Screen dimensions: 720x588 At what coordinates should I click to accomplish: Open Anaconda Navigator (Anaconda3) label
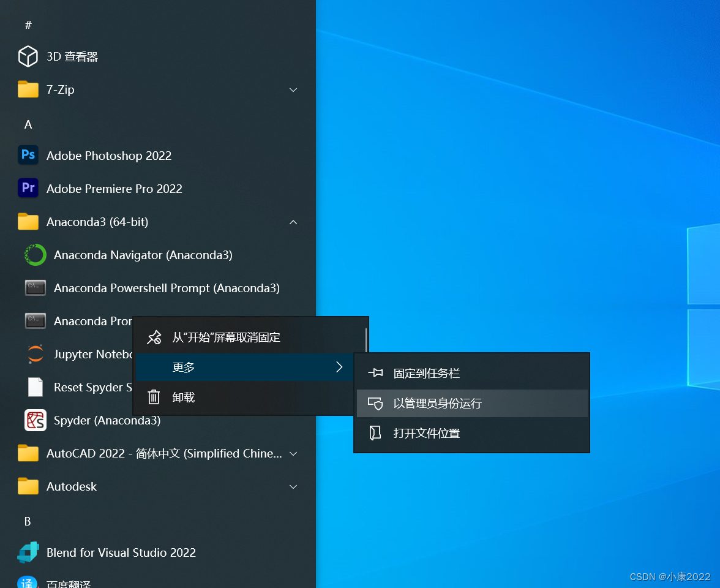(143, 255)
